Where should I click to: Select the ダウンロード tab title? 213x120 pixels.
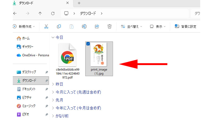(26, 3)
